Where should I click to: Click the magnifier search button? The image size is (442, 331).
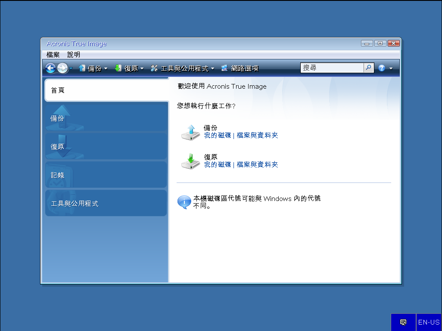pyautogui.click(x=369, y=68)
